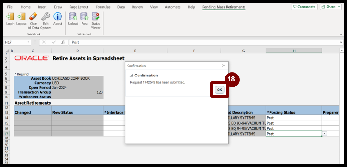Viewport: 347px width, 167px height.
Task: Click OK in the Confirmation dialog
Action: point(219,90)
